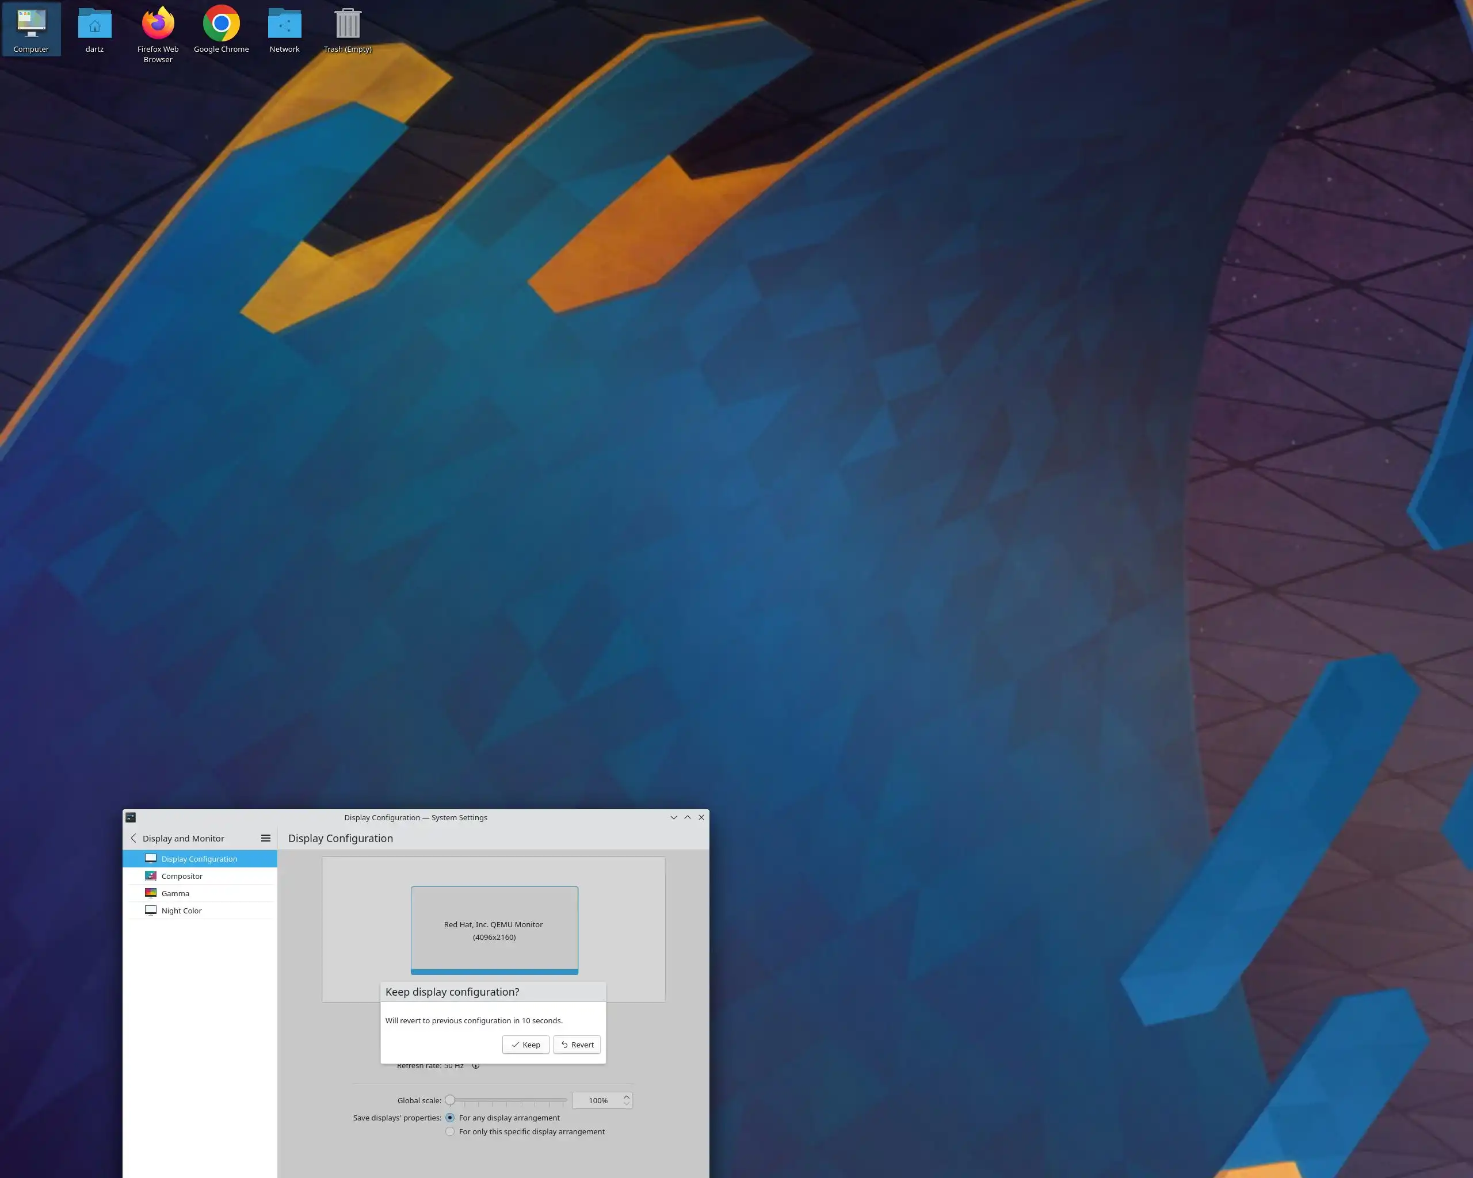Open the Gamma settings page
This screenshot has width=1473, height=1178.
[175, 893]
